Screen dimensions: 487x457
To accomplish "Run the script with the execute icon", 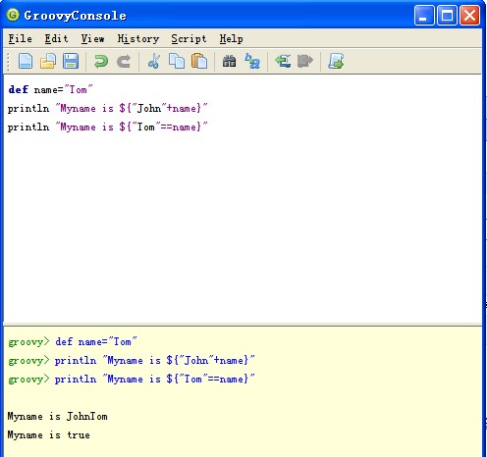I will (336, 61).
